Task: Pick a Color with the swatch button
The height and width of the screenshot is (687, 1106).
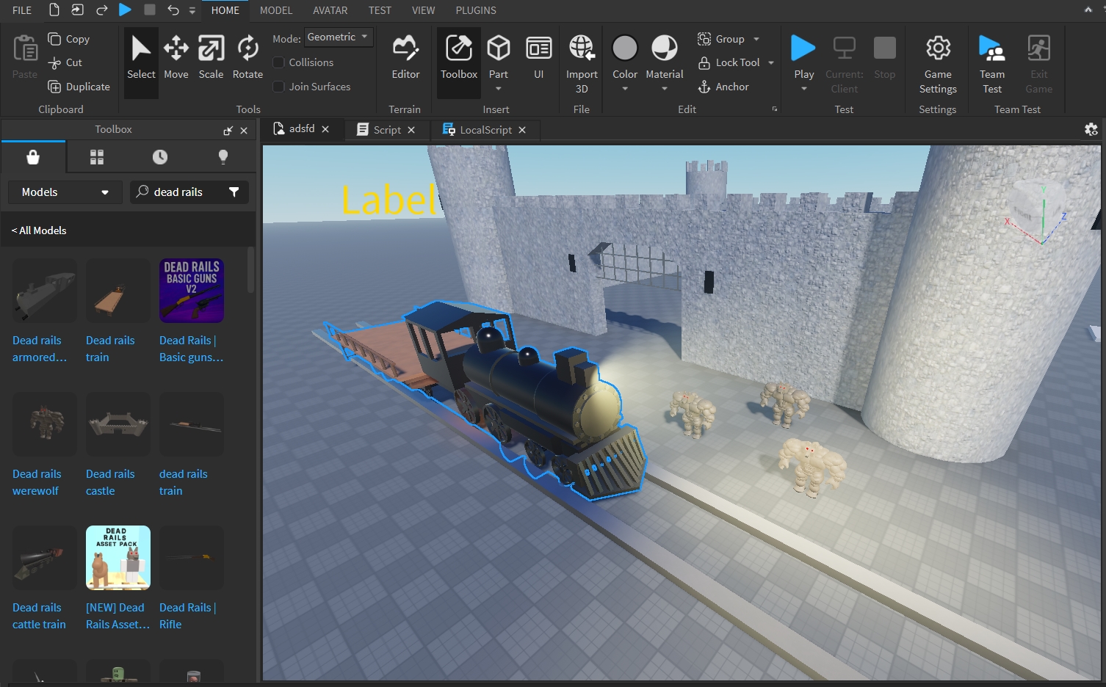Action: tap(625, 48)
